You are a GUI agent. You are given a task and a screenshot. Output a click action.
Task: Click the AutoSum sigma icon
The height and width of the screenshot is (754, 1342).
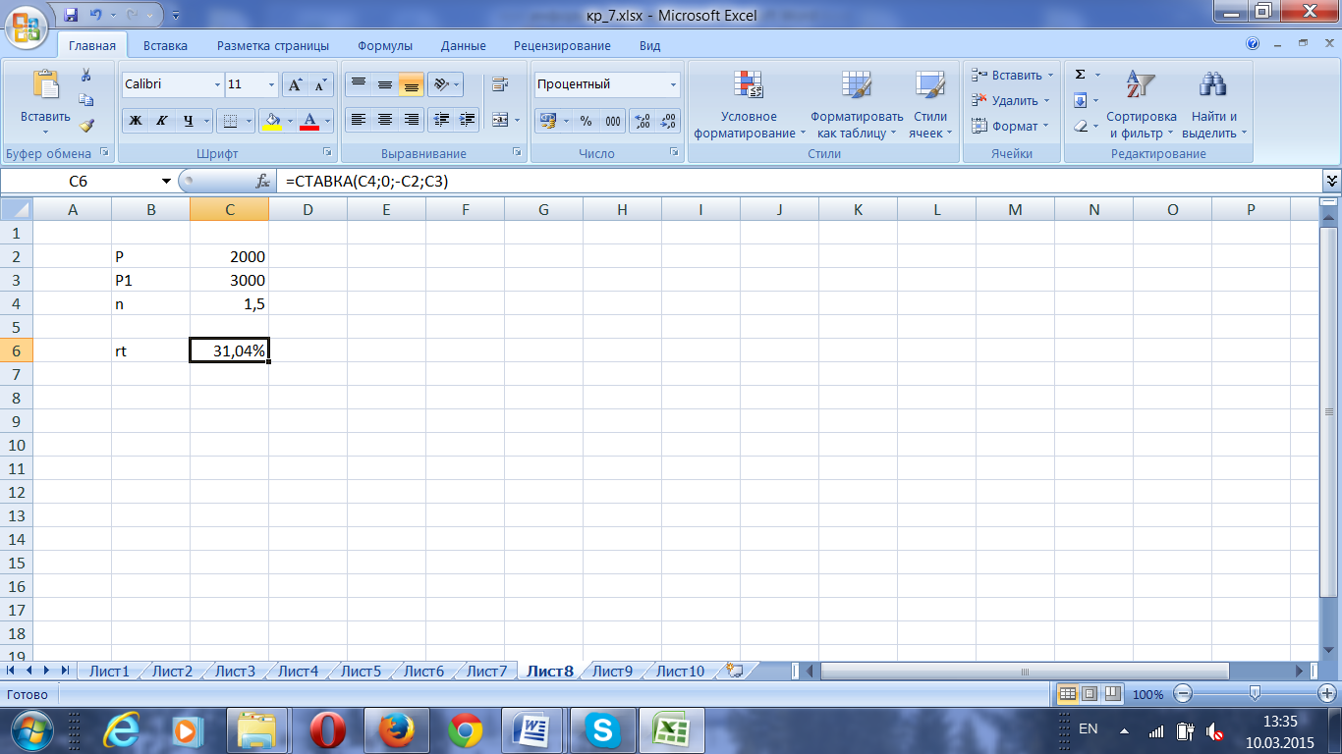(1080, 75)
